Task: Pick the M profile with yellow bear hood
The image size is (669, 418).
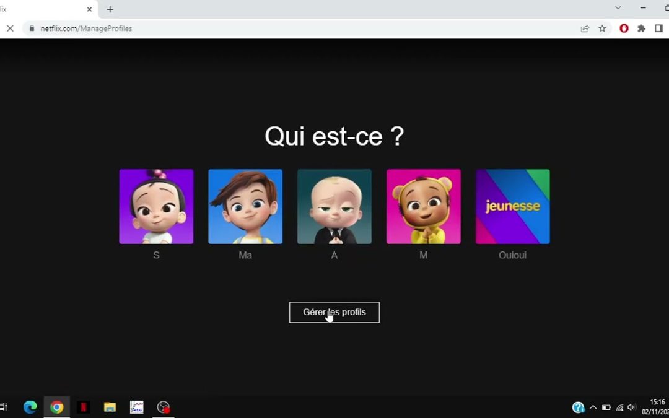Action: pyautogui.click(x=424, y=206)
